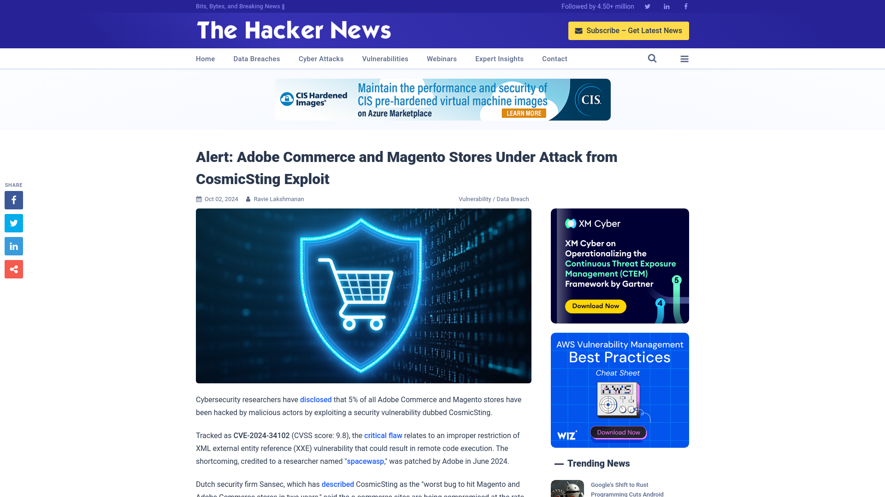Click the Data Breaches menu tab
This screenshot has height=497, width=885.
click(256, 59)
